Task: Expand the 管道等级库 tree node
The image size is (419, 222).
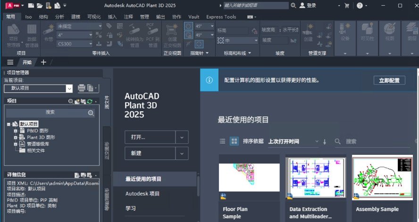Action: (16, 144)
